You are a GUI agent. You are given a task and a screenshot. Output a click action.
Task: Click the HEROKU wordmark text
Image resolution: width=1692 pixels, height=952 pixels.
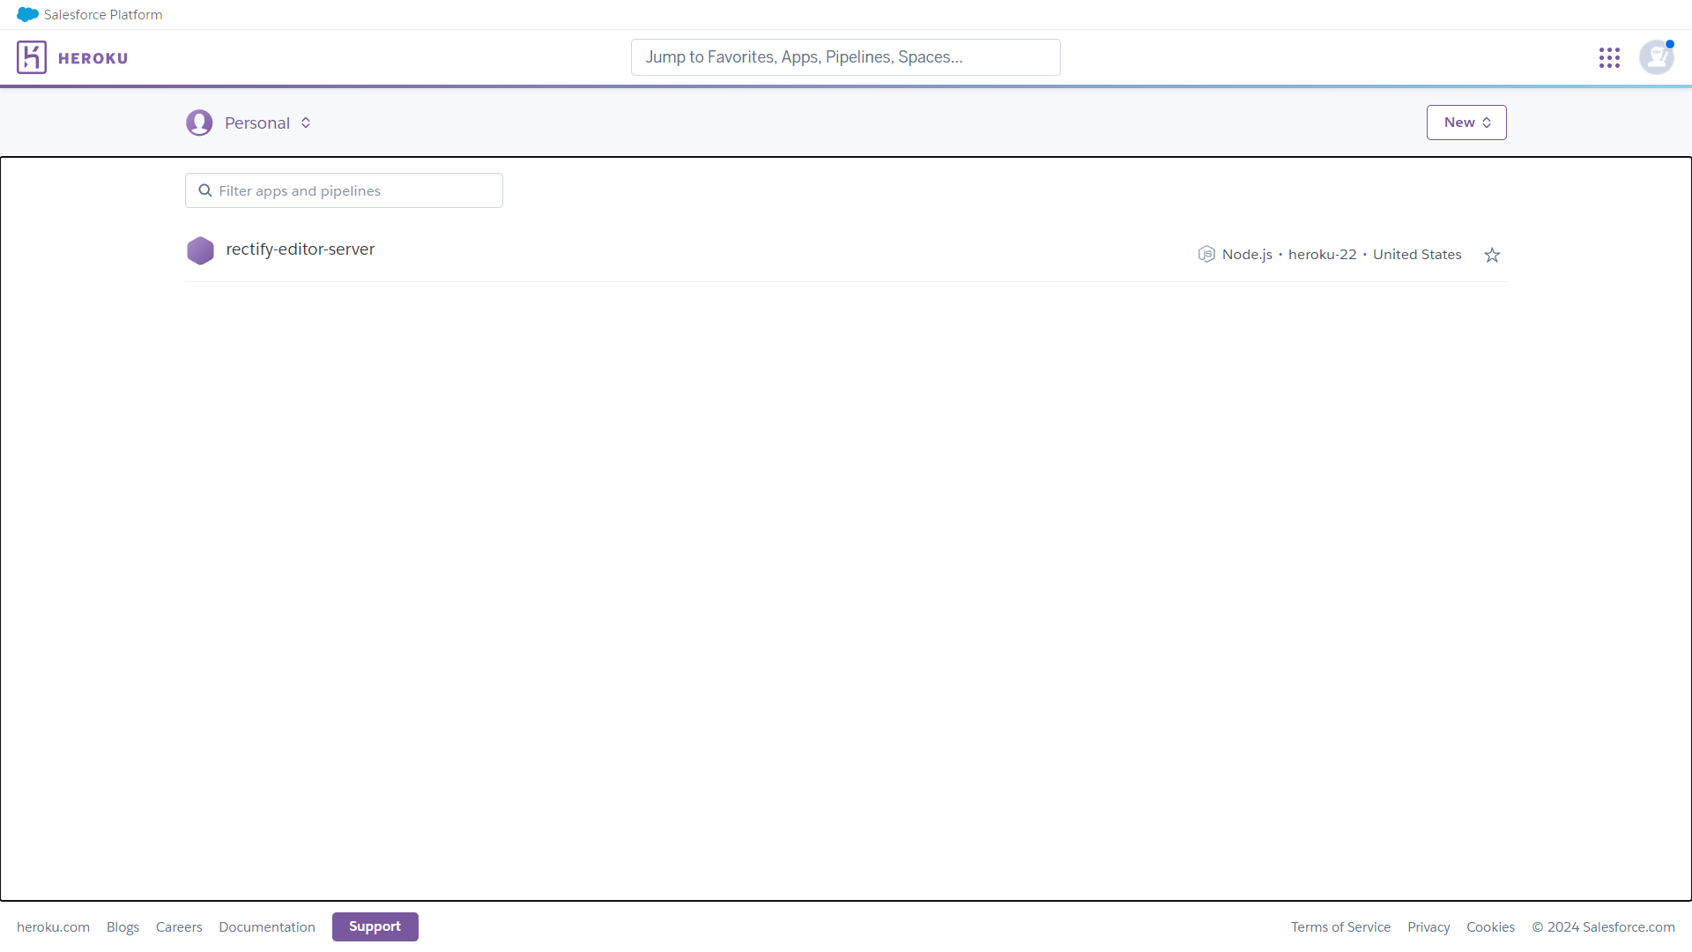click(93, 58)
